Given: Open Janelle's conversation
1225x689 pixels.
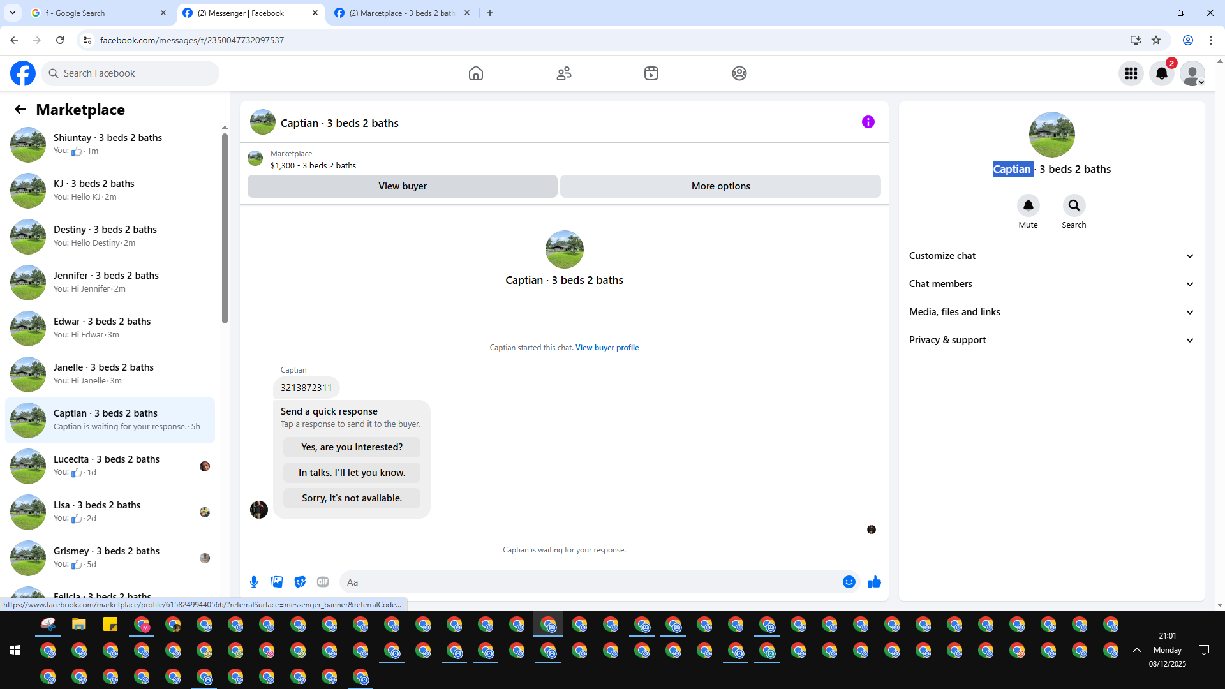Looking at the screenshot, I should coord(110,374).
